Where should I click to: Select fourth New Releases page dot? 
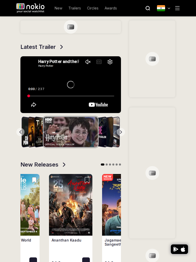tap(113, 165)
